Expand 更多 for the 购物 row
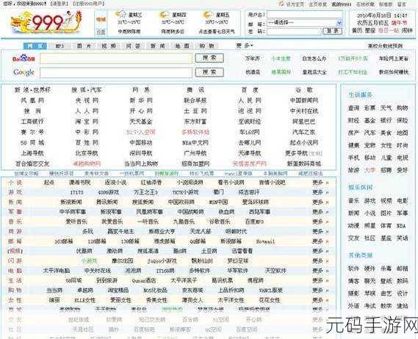The height and width of the screenshot is (339, 418). coord(320,291)
